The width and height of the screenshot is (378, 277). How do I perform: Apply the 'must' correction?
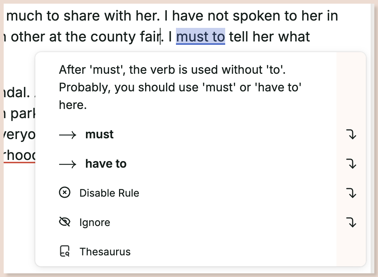pyautogui.click(x=99, y=134)
